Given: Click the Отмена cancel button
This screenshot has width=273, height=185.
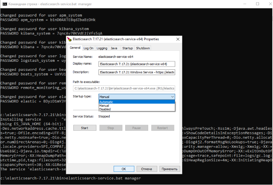Looking at the screenshot, I should (147, 169).
